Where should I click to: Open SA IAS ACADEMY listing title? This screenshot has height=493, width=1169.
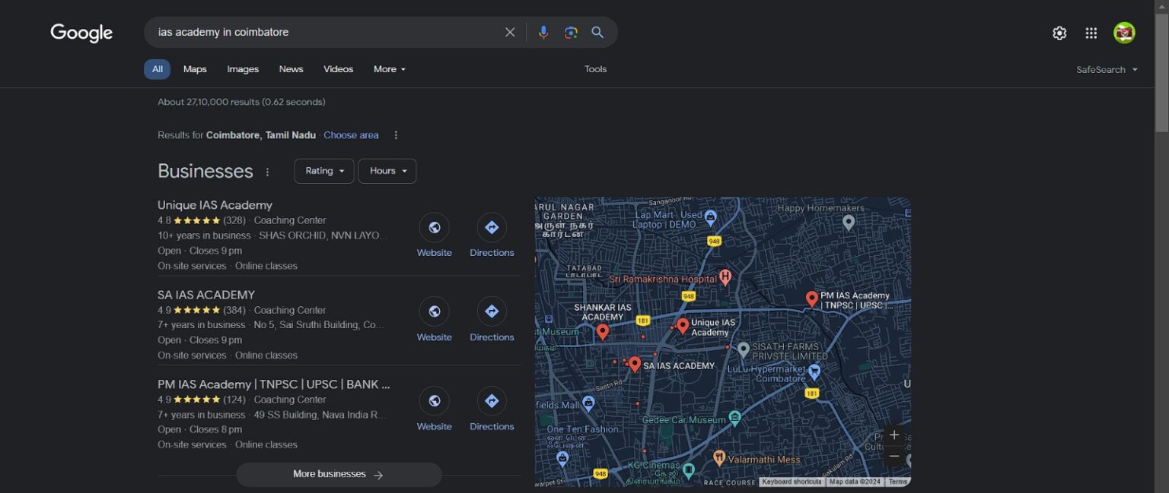point(206,295)
